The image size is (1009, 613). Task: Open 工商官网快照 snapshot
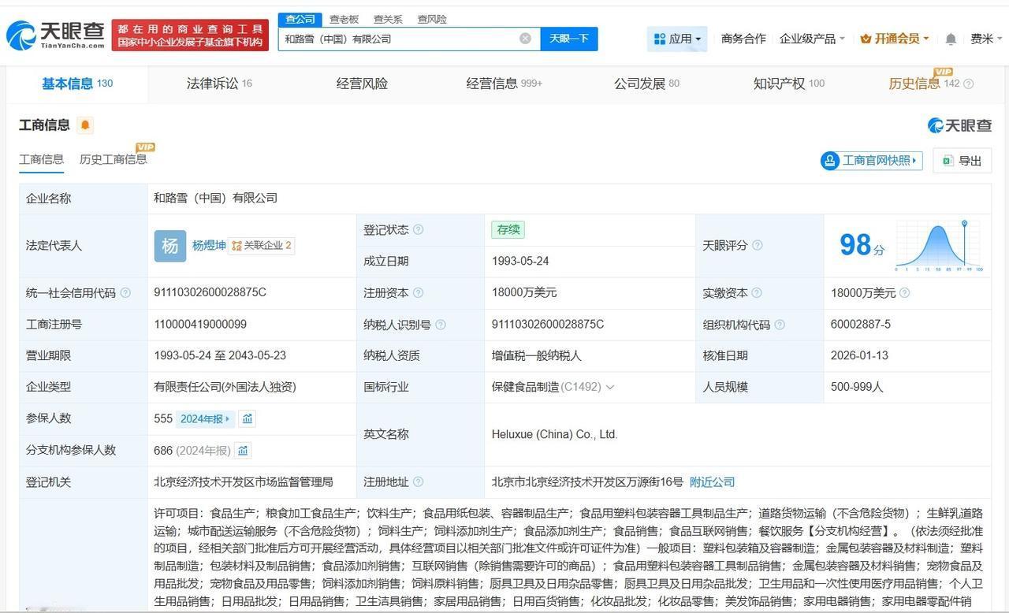coord(871,161)
